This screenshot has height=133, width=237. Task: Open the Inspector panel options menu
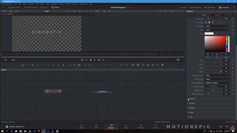(234, 11)
